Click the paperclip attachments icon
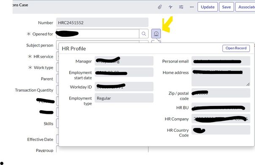Screen dimensions: 255x165 pos(160,7)
